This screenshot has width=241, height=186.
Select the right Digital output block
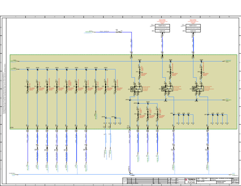click(x=193, y=28)
